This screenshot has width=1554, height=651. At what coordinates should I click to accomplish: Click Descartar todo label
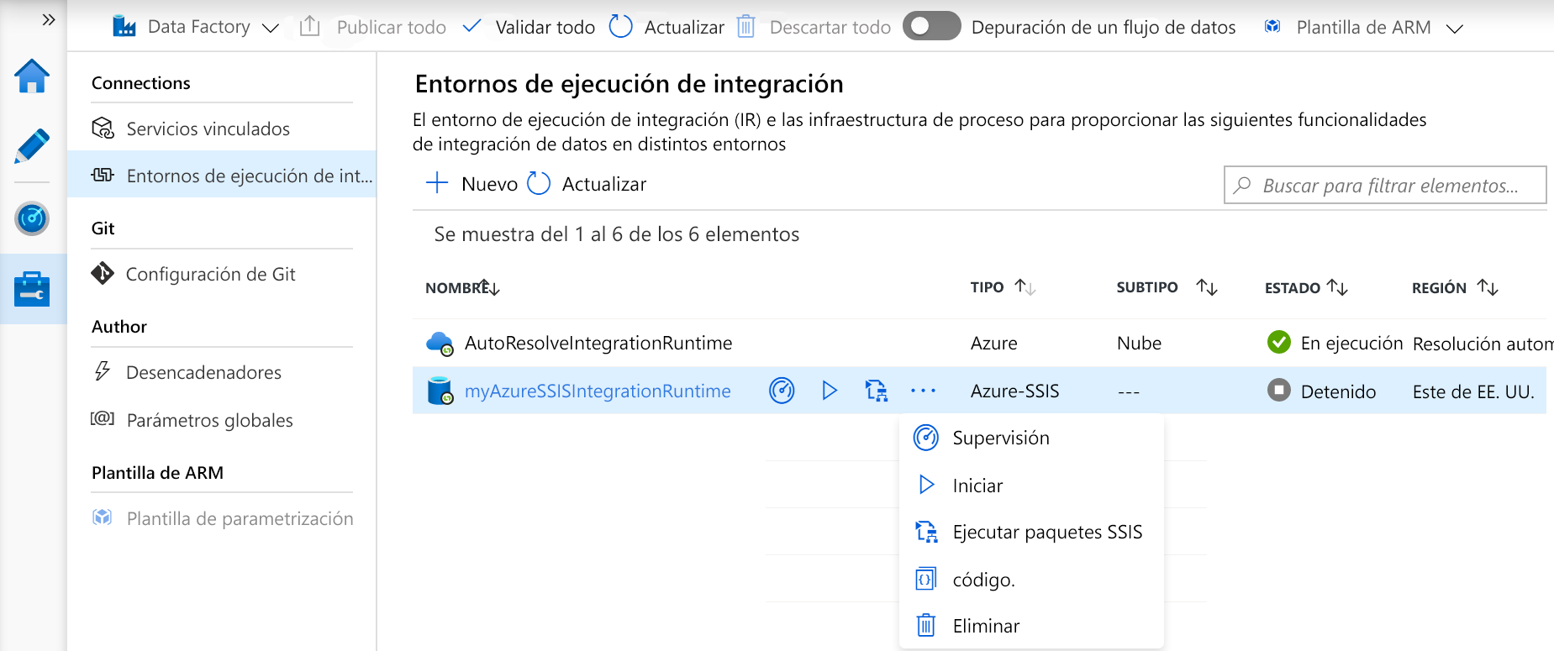pyautogui.click(x=830, y=27)
